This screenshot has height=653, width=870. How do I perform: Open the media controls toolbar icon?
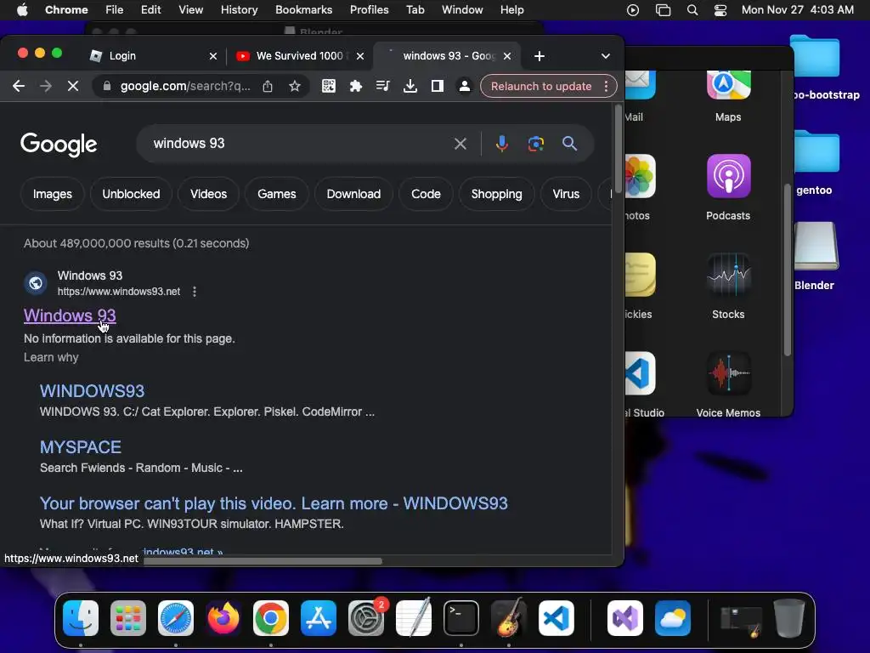pos(383,86)
